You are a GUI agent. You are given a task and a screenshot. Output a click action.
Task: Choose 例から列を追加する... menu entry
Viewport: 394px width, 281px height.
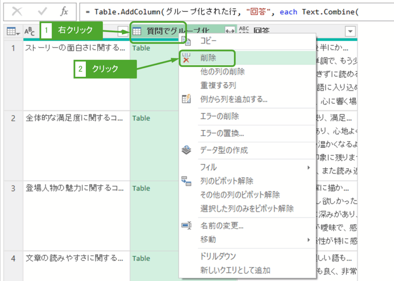[234, 99]
